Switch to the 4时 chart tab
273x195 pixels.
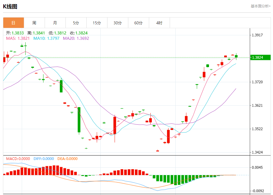tap(159, 23)
